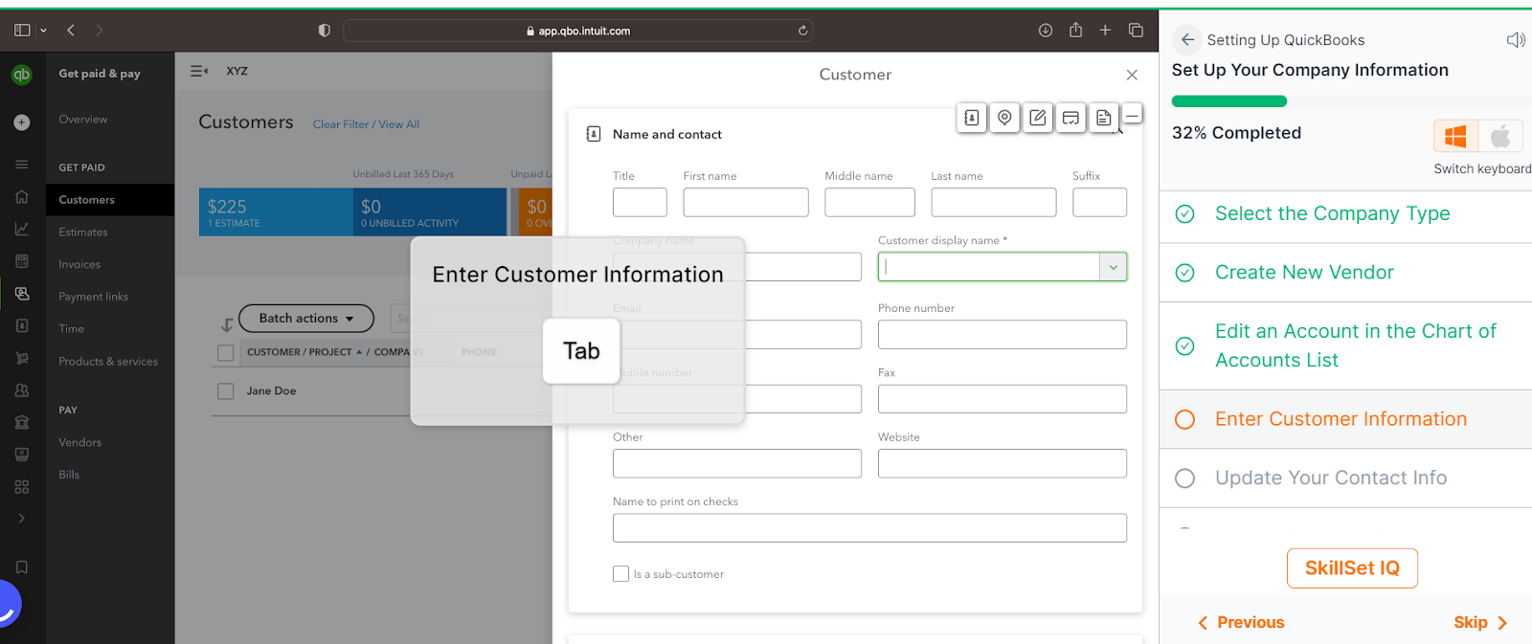The image size is (1532, 644).
Task: Jump to Name and contact section icon
Action: [972, 118]
